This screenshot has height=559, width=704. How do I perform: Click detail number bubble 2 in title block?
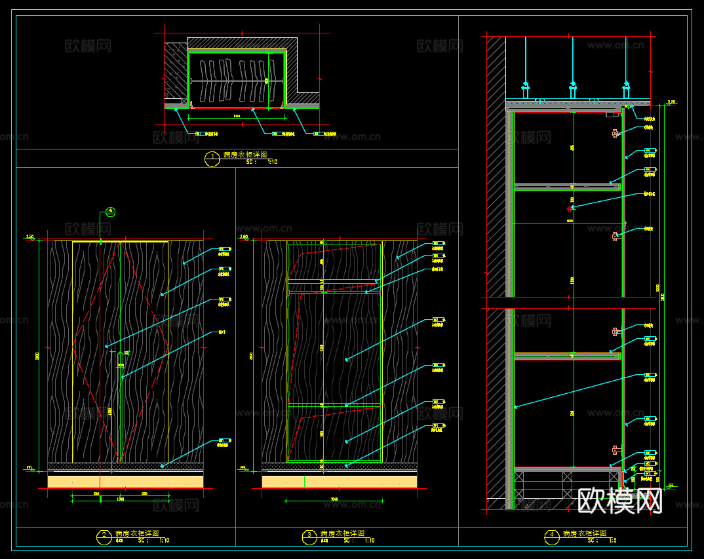click(104, 537)
